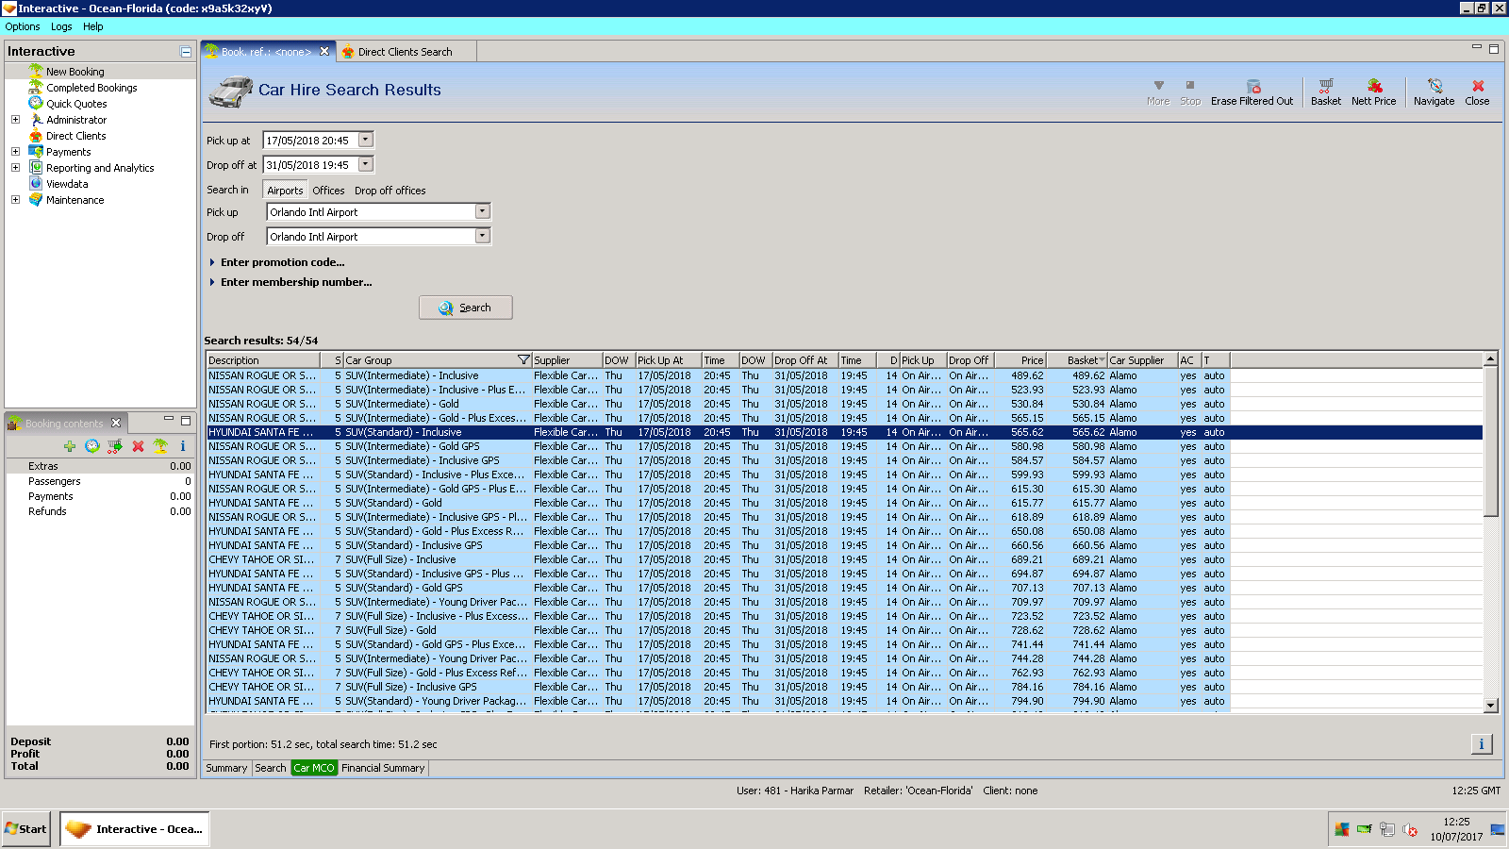Click the green plus icon in Booking contents
The image size is (1509, 849).
tap(70, 446)
